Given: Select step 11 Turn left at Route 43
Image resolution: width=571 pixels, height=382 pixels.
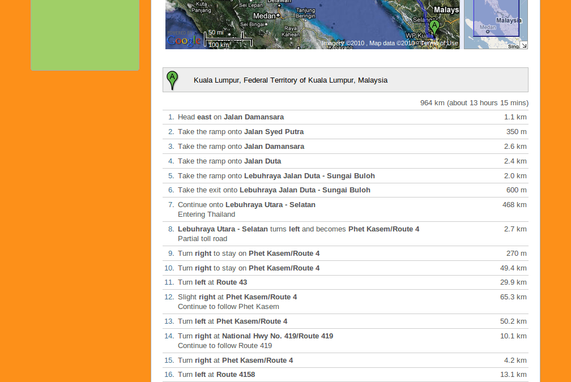Looking at the screenshot, I should [345, 282].
